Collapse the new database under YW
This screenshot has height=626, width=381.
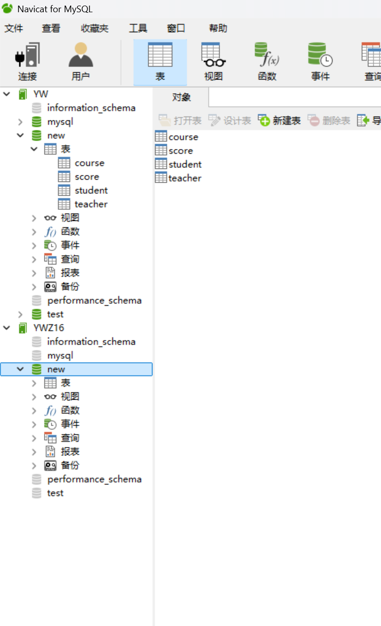click(20, 135)
